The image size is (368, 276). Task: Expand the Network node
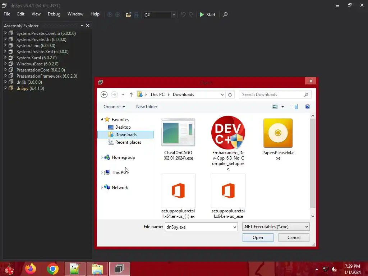(102, 187)
